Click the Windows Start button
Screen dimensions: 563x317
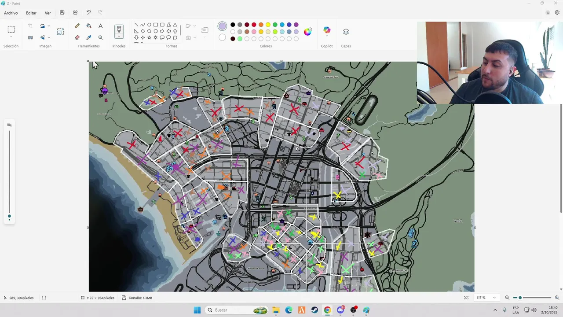pos(197,310)
